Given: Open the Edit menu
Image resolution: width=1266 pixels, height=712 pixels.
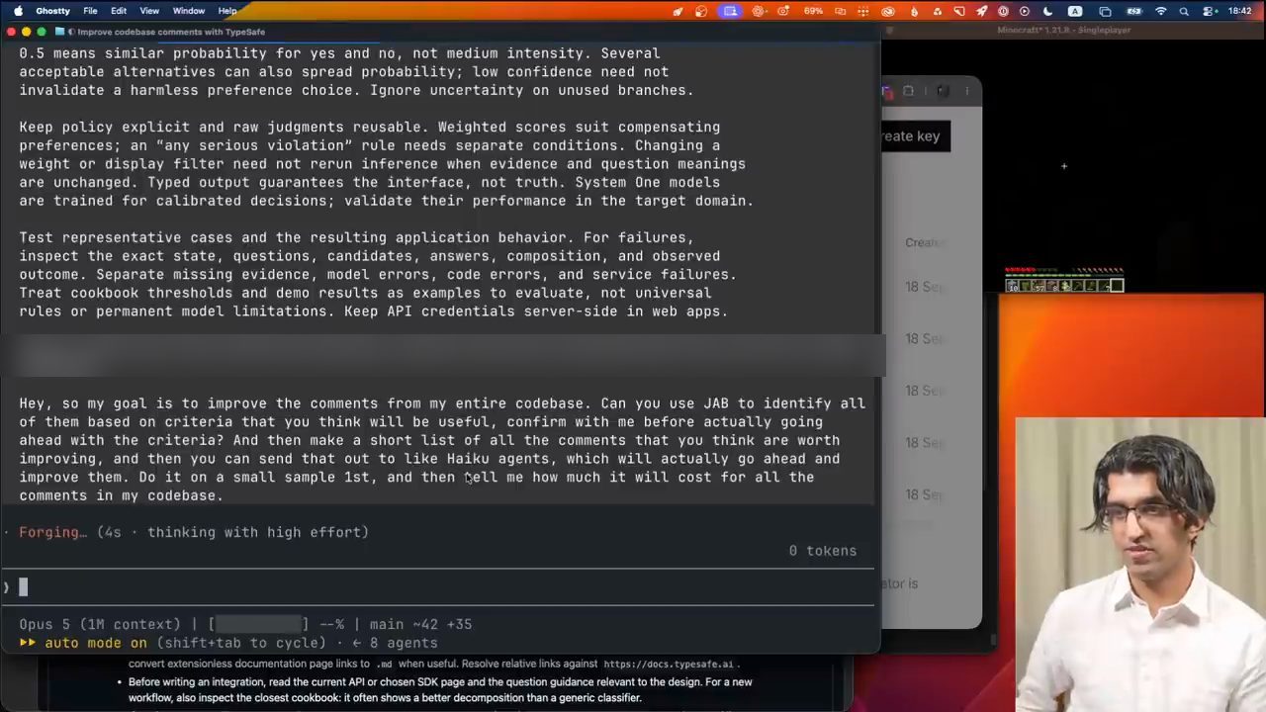Looking at the screenshot, I should 119,11.
